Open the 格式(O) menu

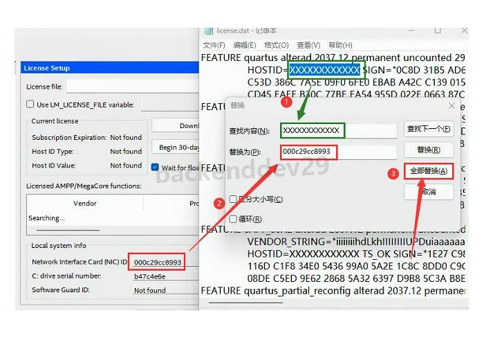point(276,45)
